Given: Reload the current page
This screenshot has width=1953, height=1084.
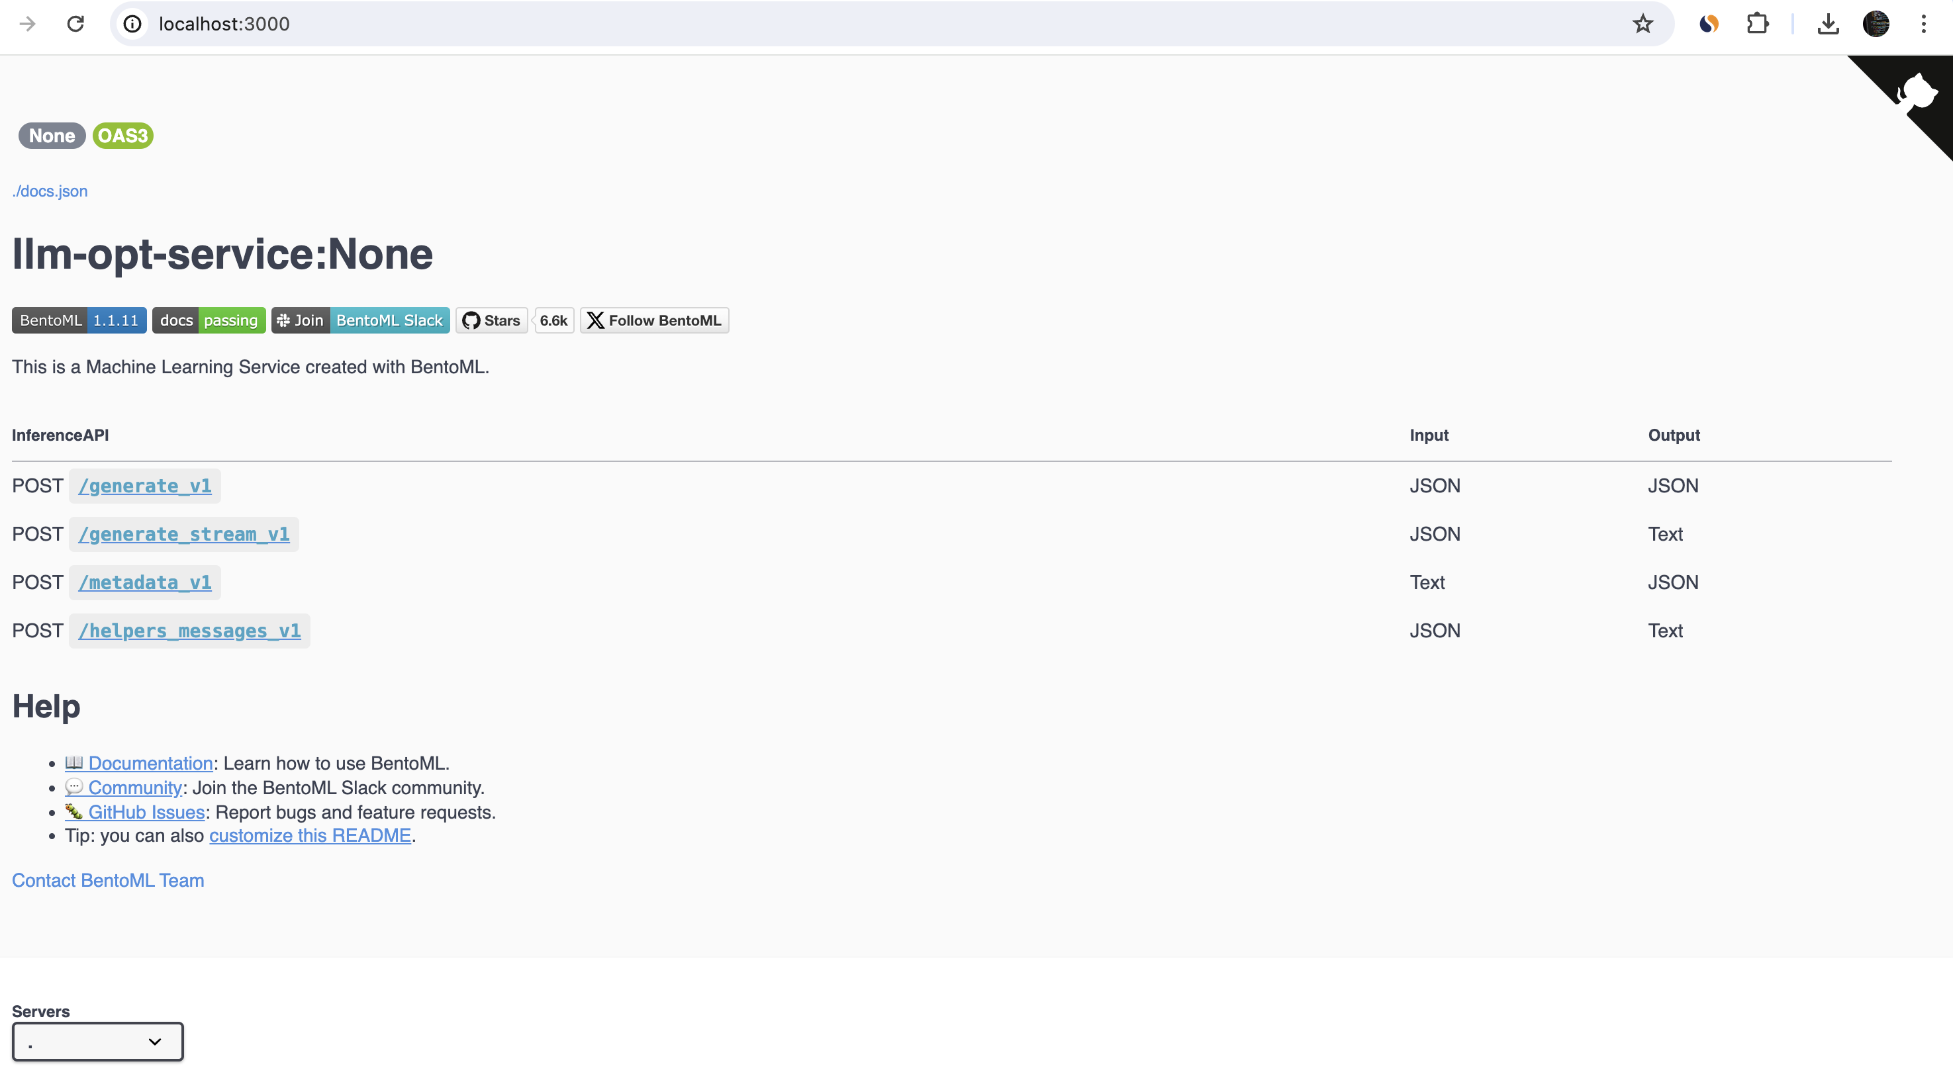Looking at the screenshot, I should pyautogui.click(x=75, y=24).
